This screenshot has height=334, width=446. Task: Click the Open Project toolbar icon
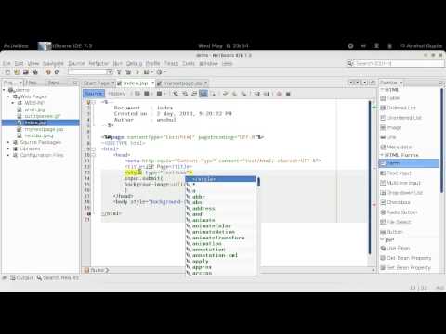coord(26,72)
